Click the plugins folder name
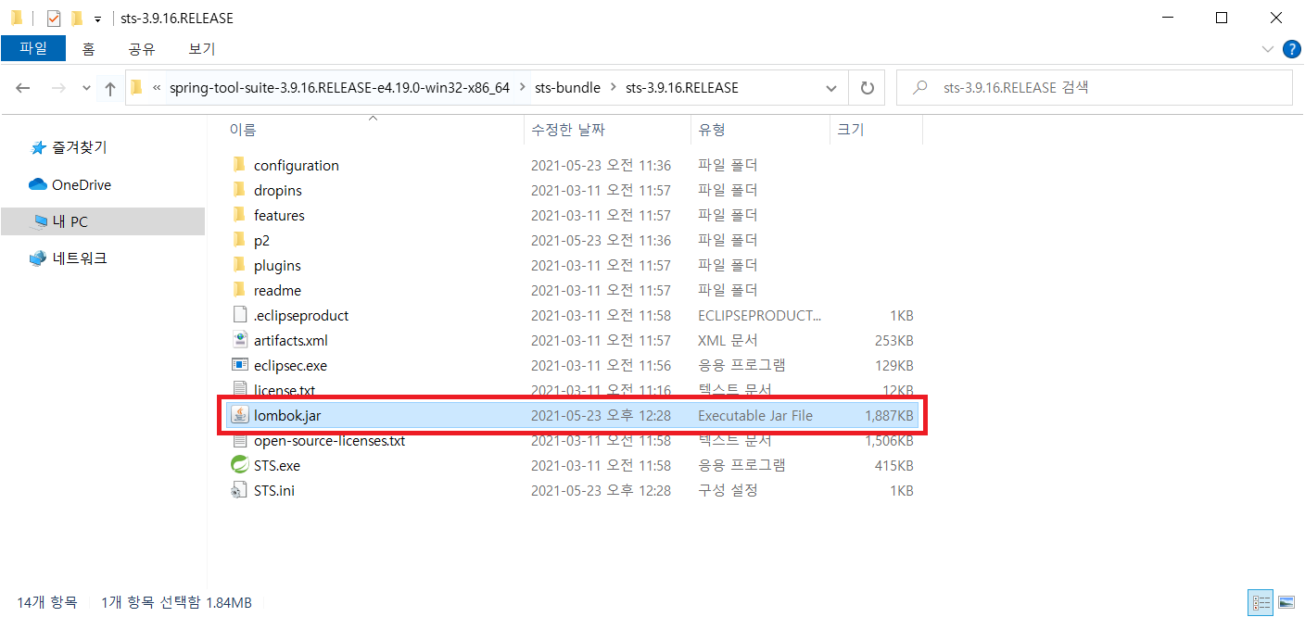This screenshot has height=617, width=1305. (x=277, y=265)
